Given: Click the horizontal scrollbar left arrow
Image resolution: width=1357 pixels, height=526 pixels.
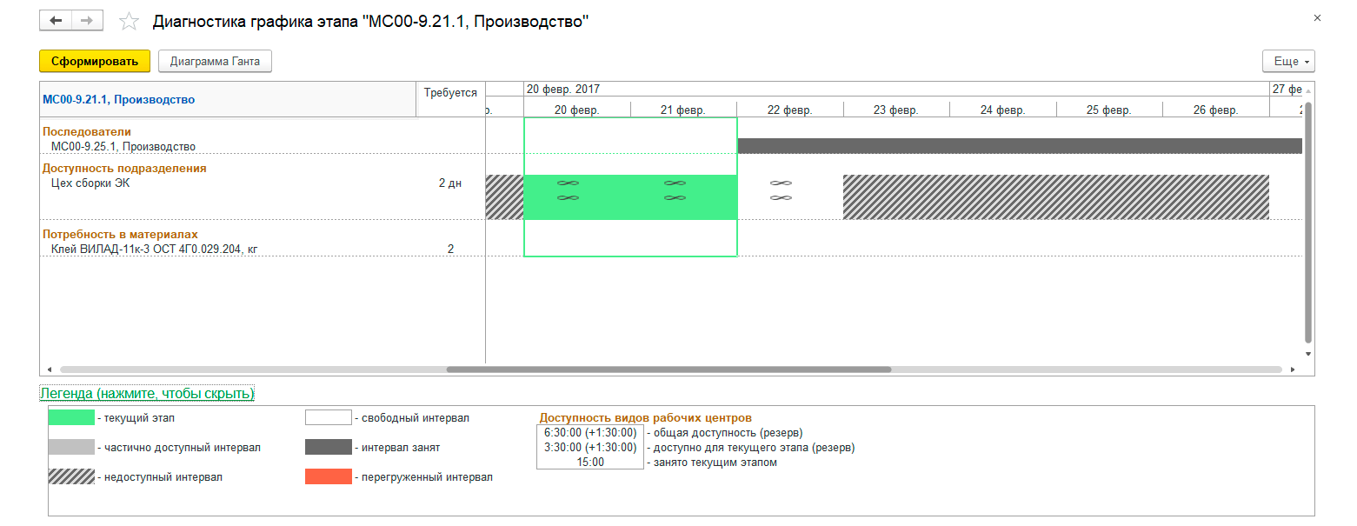Looking at the screenshot, I should coord(49,370).
